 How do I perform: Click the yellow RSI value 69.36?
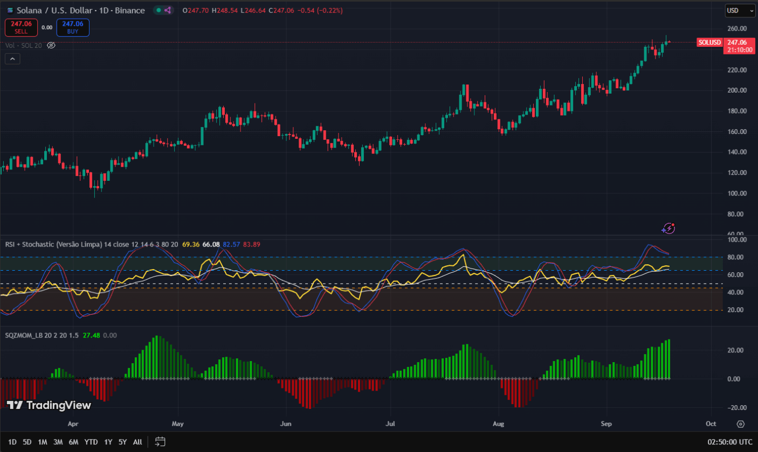point(191,244)
